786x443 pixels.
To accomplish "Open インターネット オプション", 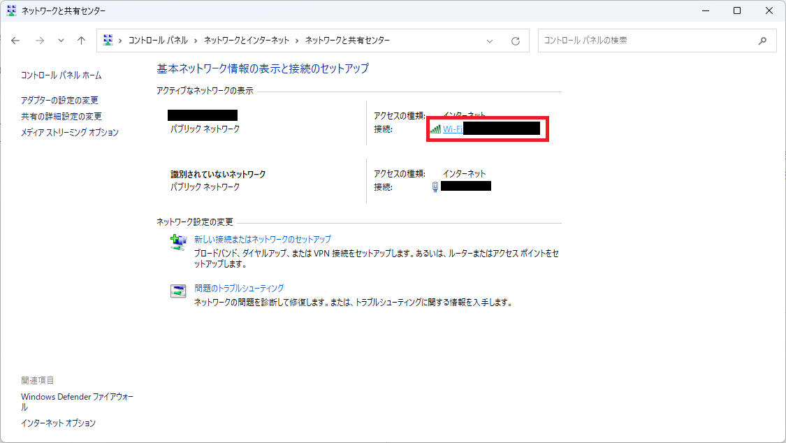I will coord(58,423).
